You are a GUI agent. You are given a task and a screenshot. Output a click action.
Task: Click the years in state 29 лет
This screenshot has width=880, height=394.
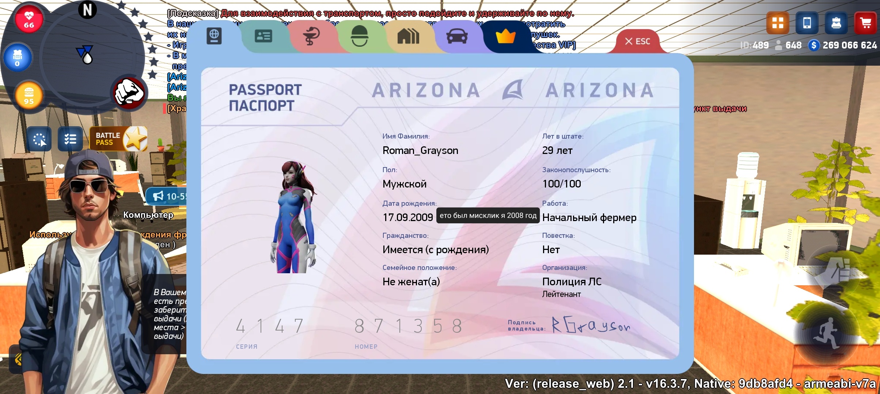557,150
